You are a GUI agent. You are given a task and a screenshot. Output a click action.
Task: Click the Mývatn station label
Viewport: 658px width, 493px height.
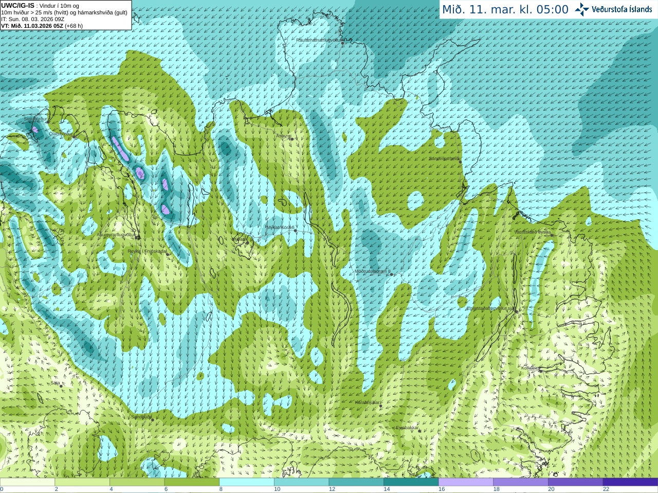click(239, 239)
